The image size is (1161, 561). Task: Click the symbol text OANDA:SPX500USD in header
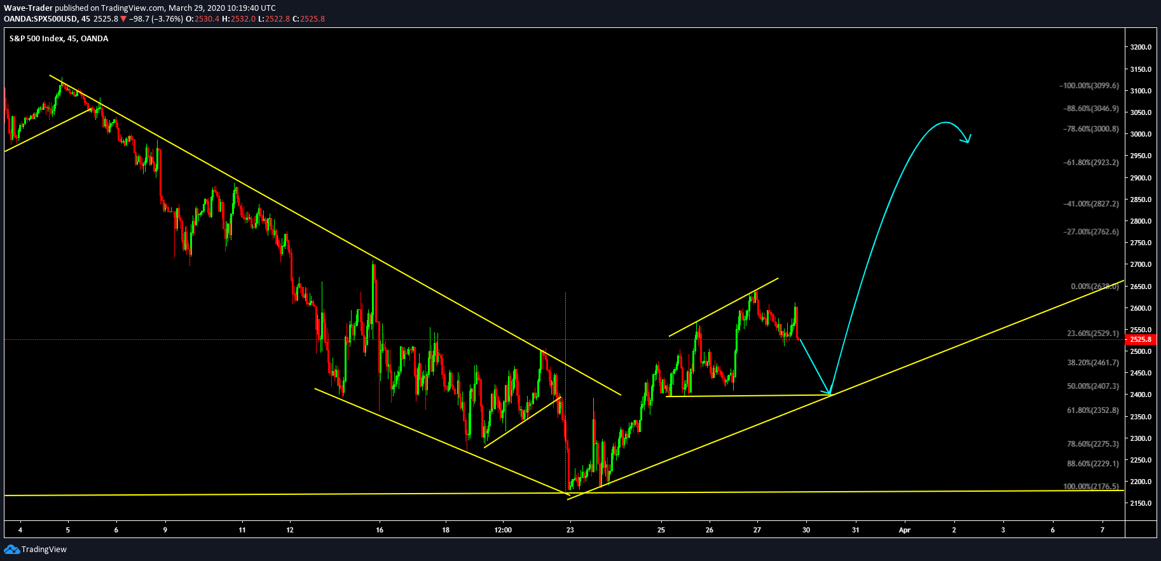(40, 19)
